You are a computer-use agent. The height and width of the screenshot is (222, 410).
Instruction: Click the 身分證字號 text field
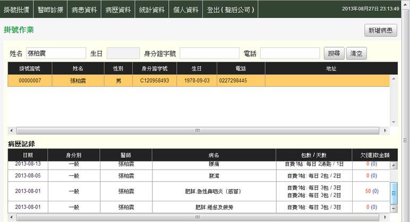click(x=209, y=54)
